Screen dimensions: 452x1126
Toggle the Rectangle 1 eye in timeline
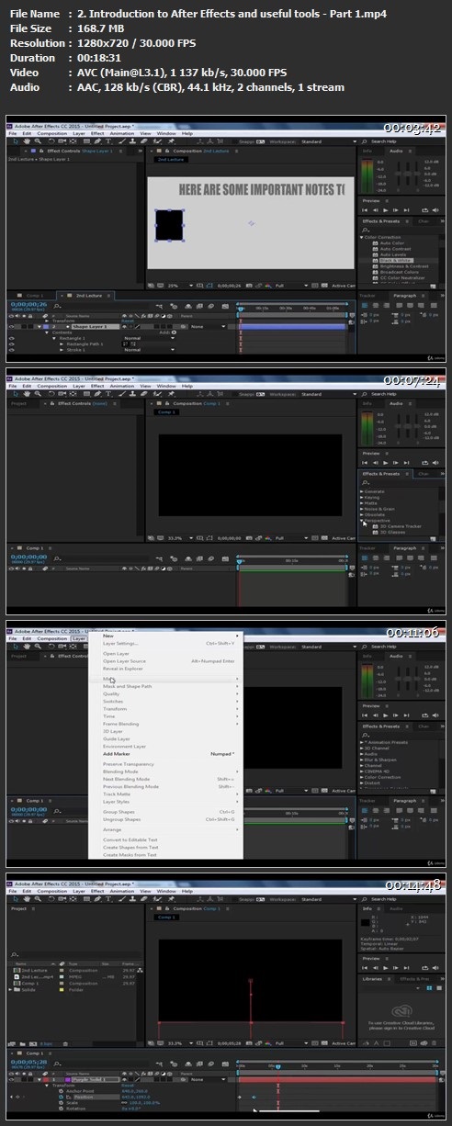[12, 338]
